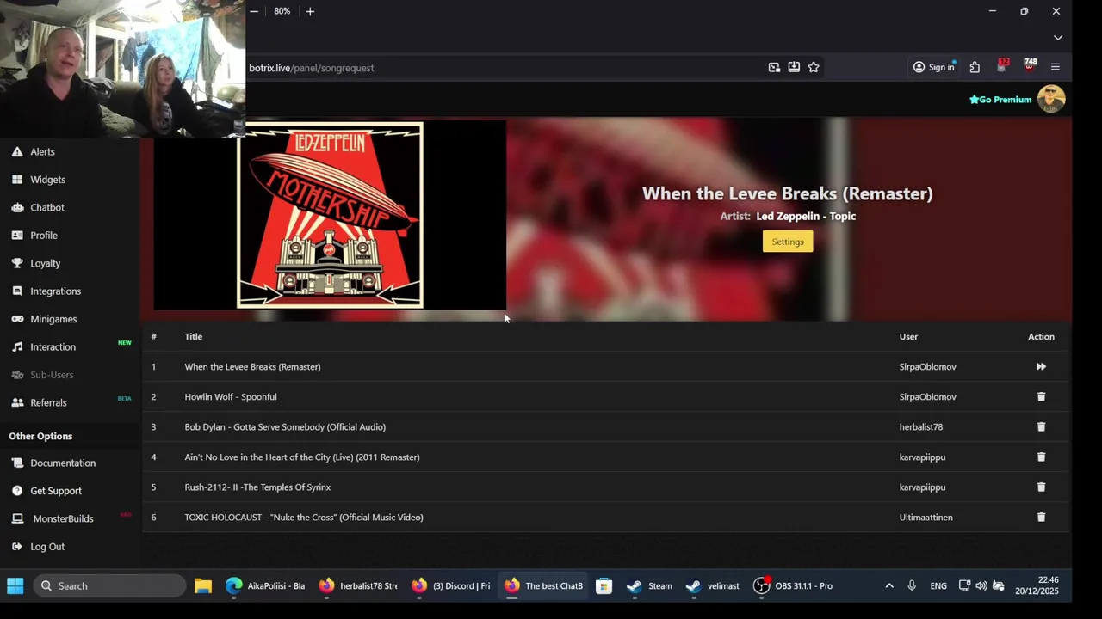
Task: Remove Rush-2112 Temples Of Syrinx from queue
Action: click(x=1041, y=487)
